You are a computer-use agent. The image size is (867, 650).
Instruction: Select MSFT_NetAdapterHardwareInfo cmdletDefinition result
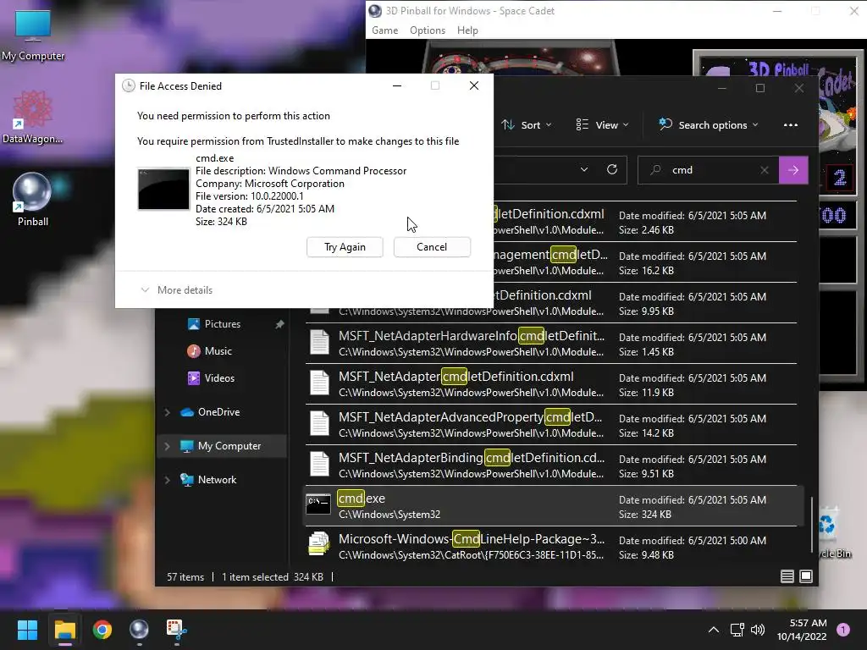pos(551,344)
